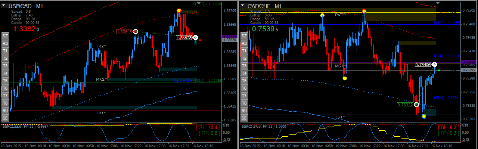This screenshot has height=149, width=478.
Task: Toggle T2 on the USDCAD chart
Action: [x=5, y=58]
